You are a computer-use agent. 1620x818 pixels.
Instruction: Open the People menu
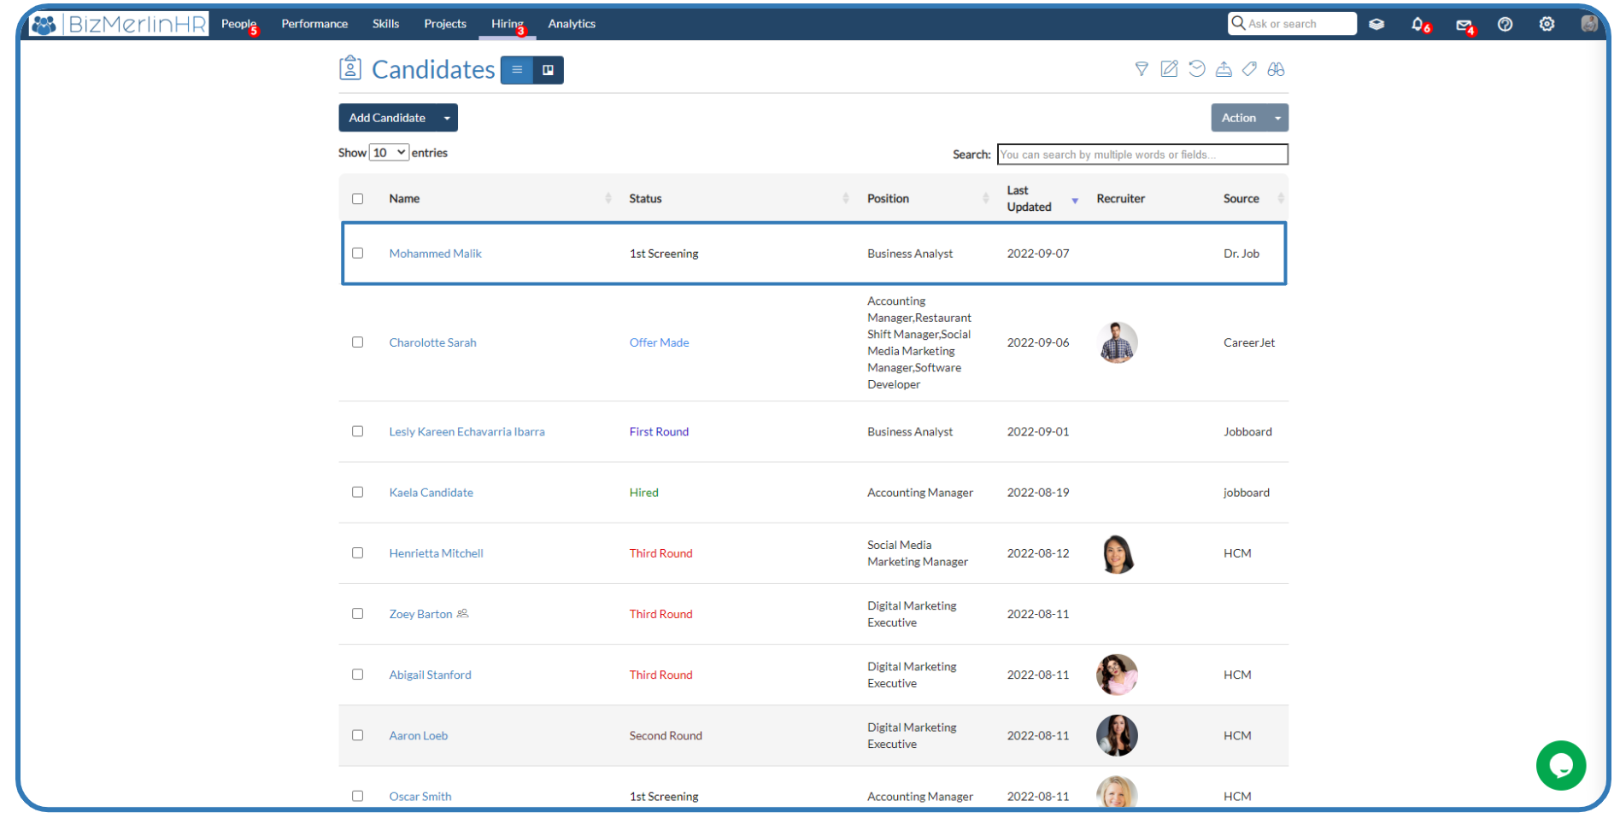tap(238, 24)
